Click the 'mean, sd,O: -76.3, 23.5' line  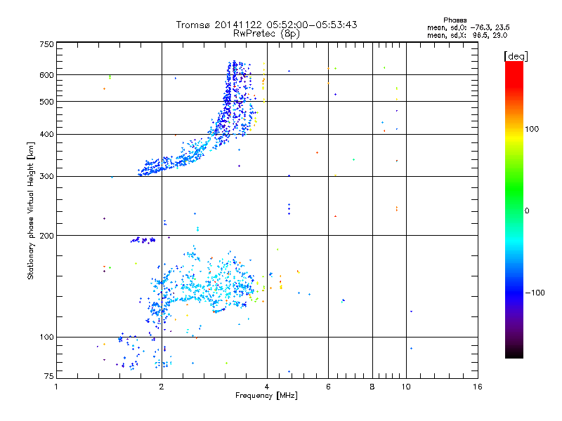click(468, 27)
